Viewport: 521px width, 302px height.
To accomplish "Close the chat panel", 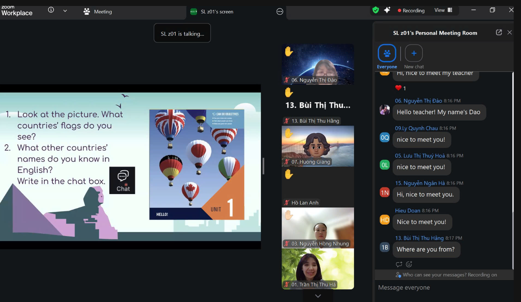I will click(x=510, y=33).
